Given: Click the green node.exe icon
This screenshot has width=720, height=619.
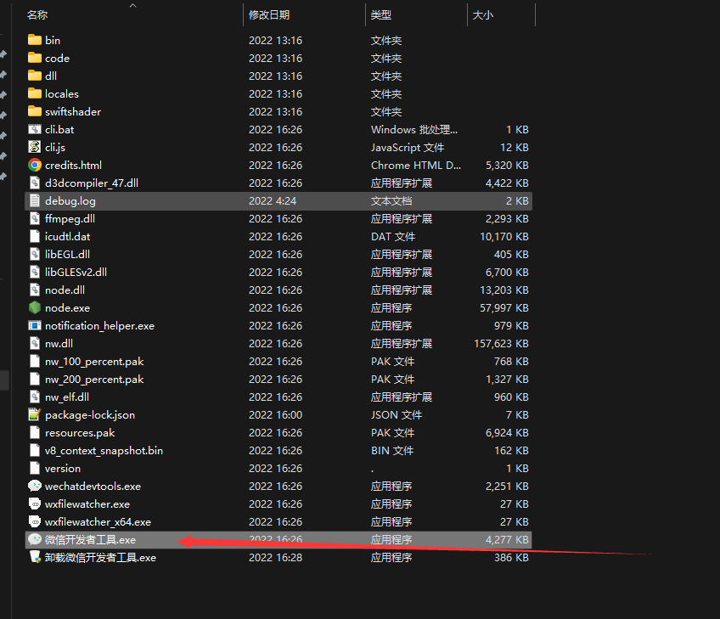Looking at the screenshot, I should coord(35,307).
